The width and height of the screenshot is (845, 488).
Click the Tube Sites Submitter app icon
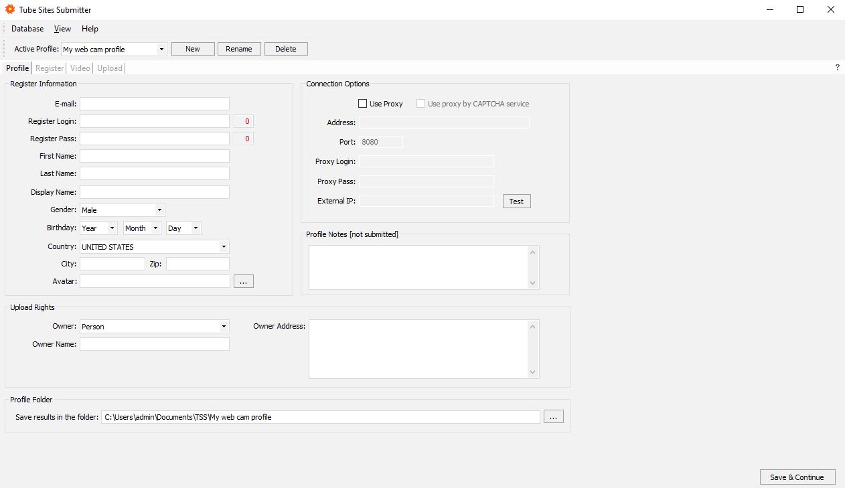click(x=10, y=10)
